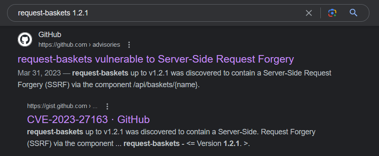Viewport: 379px width, 156px height.
Task: Click the GitHub site name above the URL
Action: (x=50, y=35)
